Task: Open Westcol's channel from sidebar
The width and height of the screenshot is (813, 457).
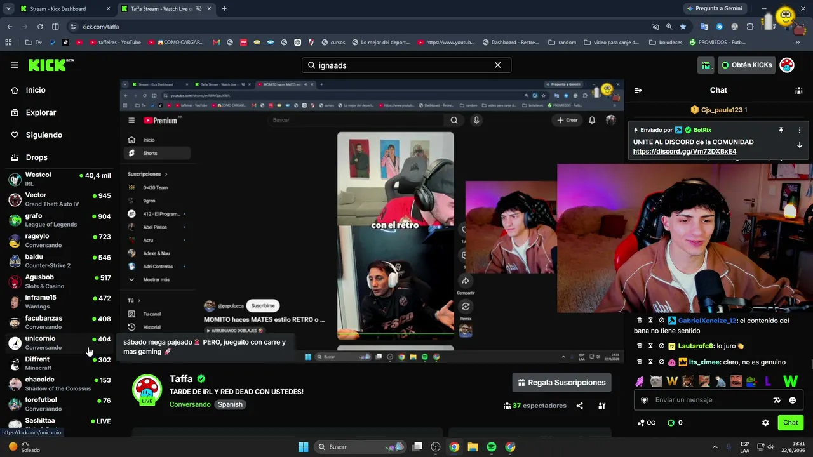Action: coord(60,179)
